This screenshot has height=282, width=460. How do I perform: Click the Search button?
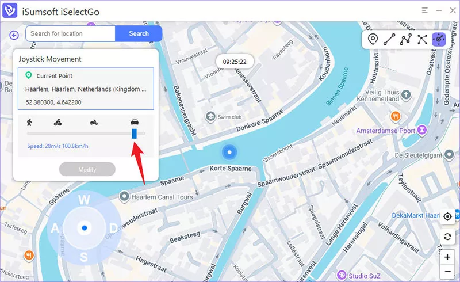point(139,34)
